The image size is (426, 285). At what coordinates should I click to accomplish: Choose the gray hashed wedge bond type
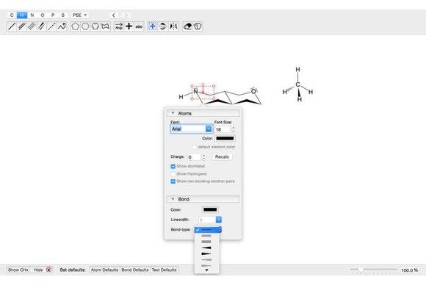206,259
